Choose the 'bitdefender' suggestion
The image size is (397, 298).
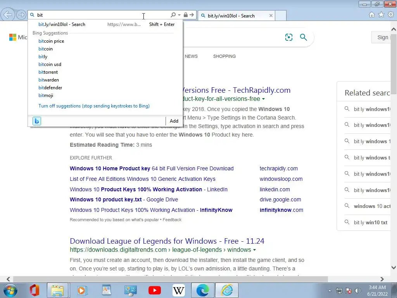click(50, 88)
